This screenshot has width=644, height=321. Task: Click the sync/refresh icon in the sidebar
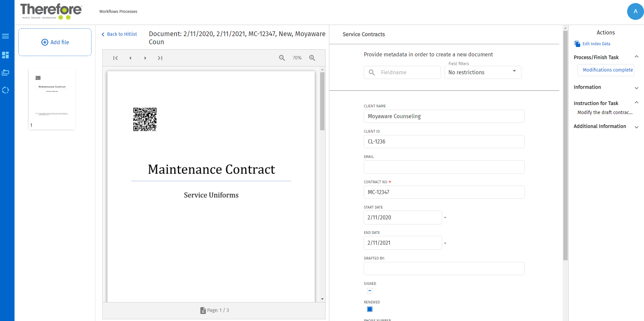pyautogui.click(x=5, y=90)
